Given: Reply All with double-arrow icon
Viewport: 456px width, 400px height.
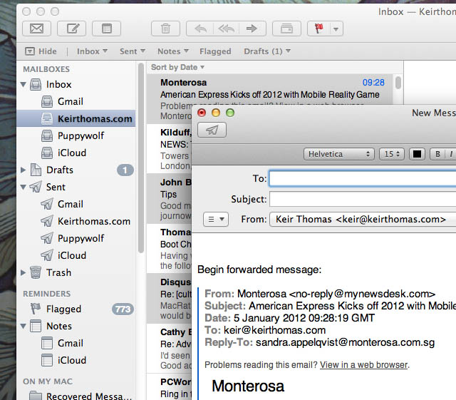Looking at the screenshot, I should pyautogui.click(x=227, y=29).
